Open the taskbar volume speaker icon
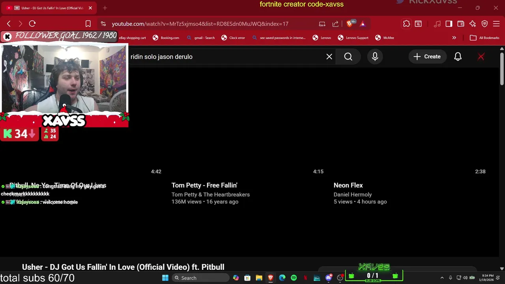Screen dimensions: 505x284 465,278
